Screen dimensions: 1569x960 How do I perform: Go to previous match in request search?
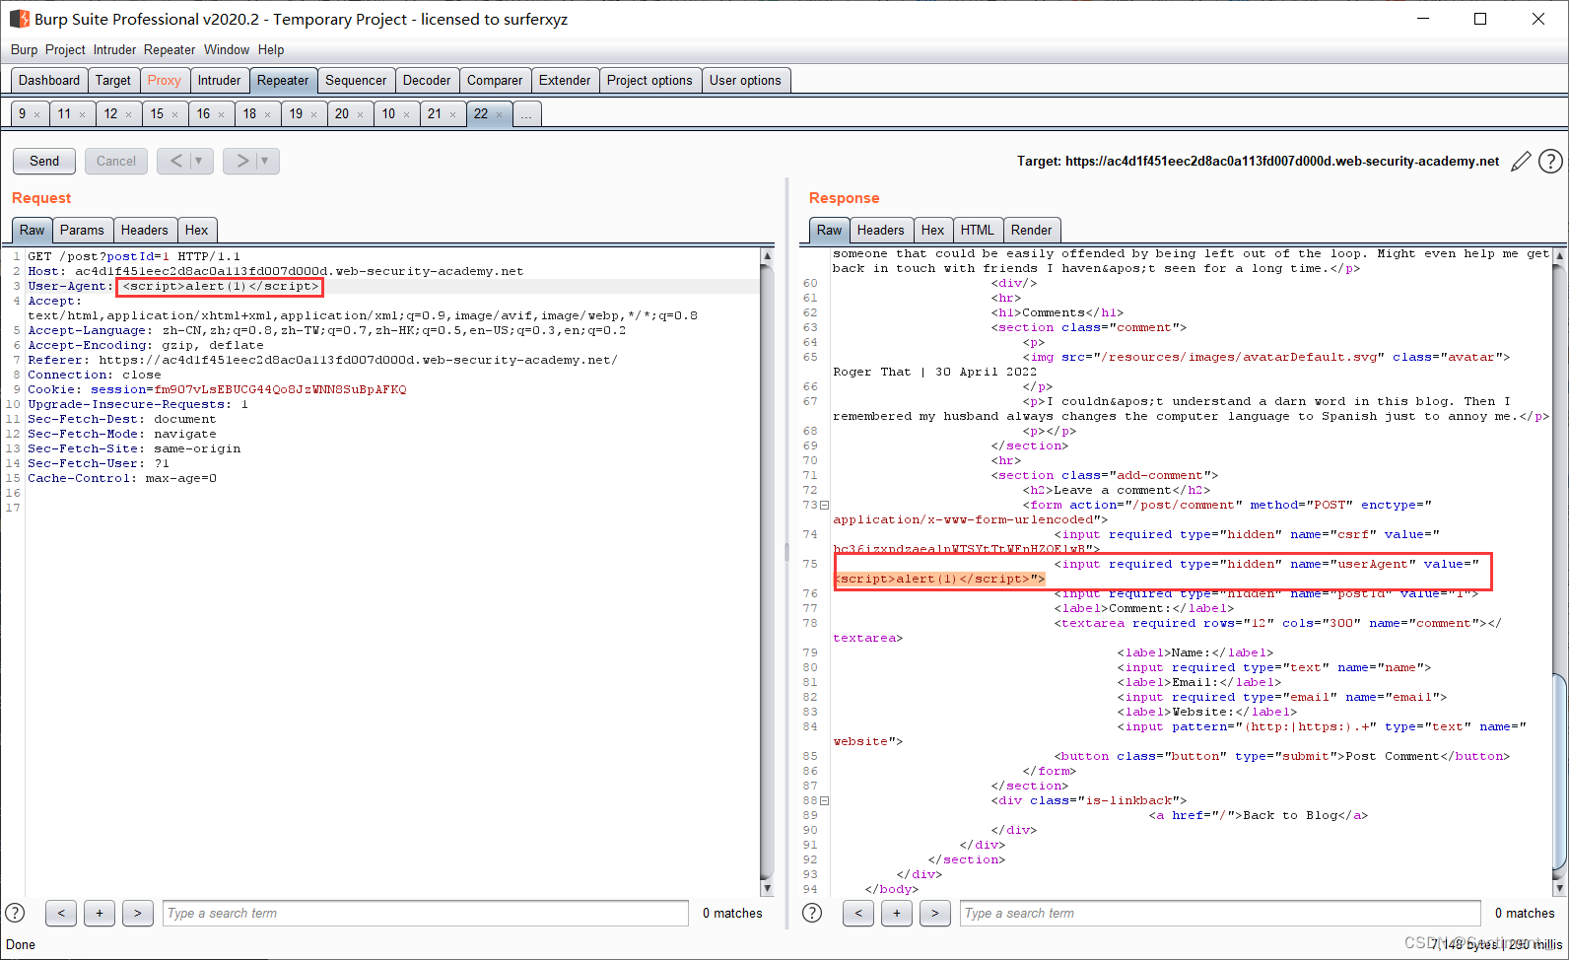tap(60, 913)
